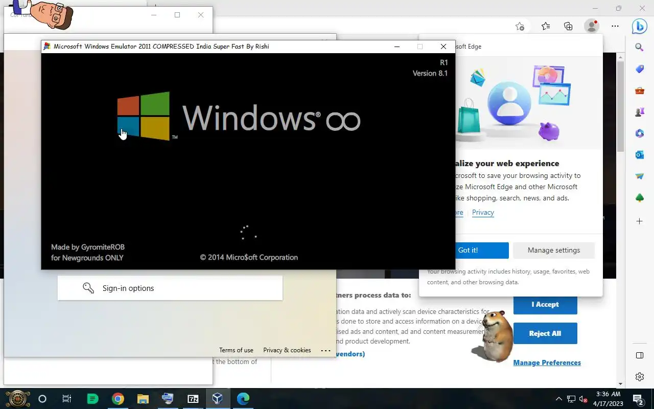This screenshot has width=654, height=409.
Task: Open Cortana circle on taskbar
Action: pyautogui.click(x=42, y=399)
